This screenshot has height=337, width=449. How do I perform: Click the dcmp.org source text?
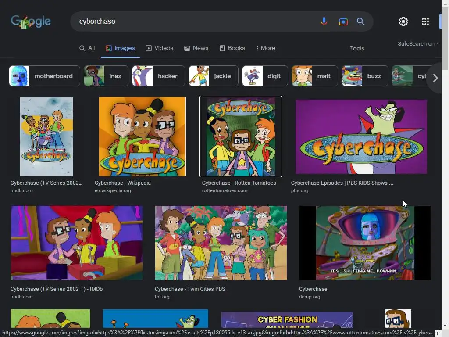309,297
